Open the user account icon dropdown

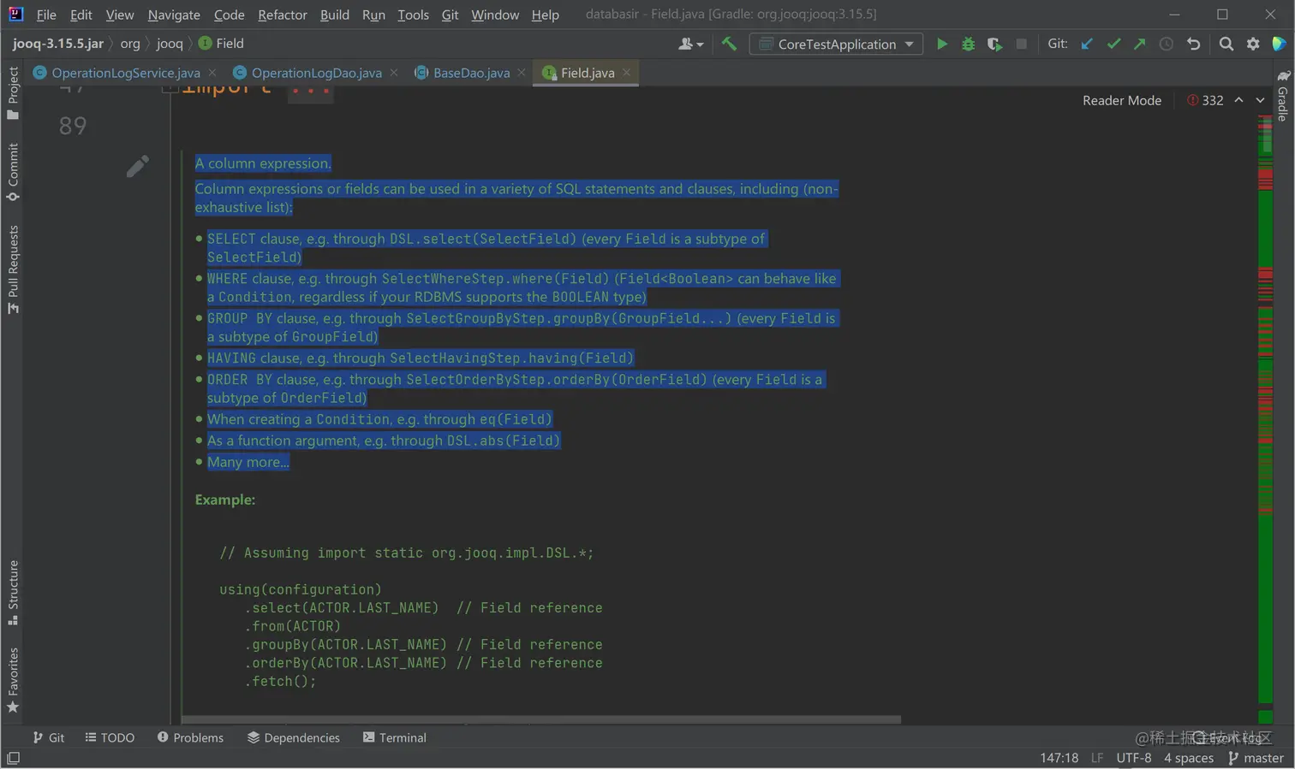[x=690, y=44]
